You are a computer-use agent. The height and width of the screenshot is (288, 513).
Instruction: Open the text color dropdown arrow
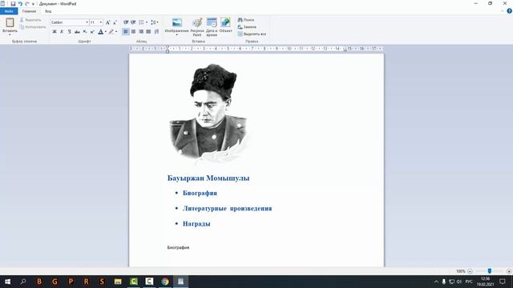tap(105, 32)
